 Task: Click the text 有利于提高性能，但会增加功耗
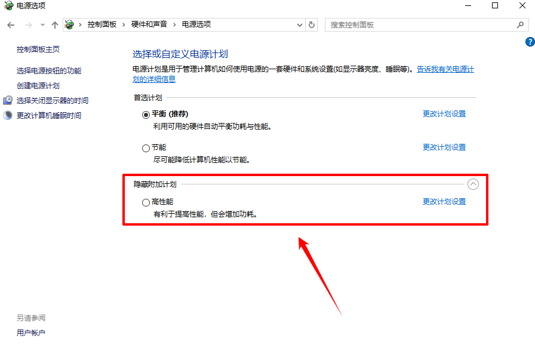pos(205,214)
